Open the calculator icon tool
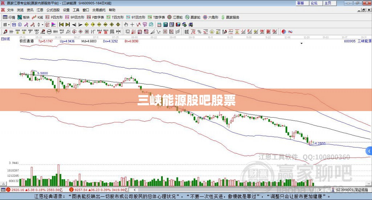The height and width of the screenshot is (200, 372). (166, 25)
